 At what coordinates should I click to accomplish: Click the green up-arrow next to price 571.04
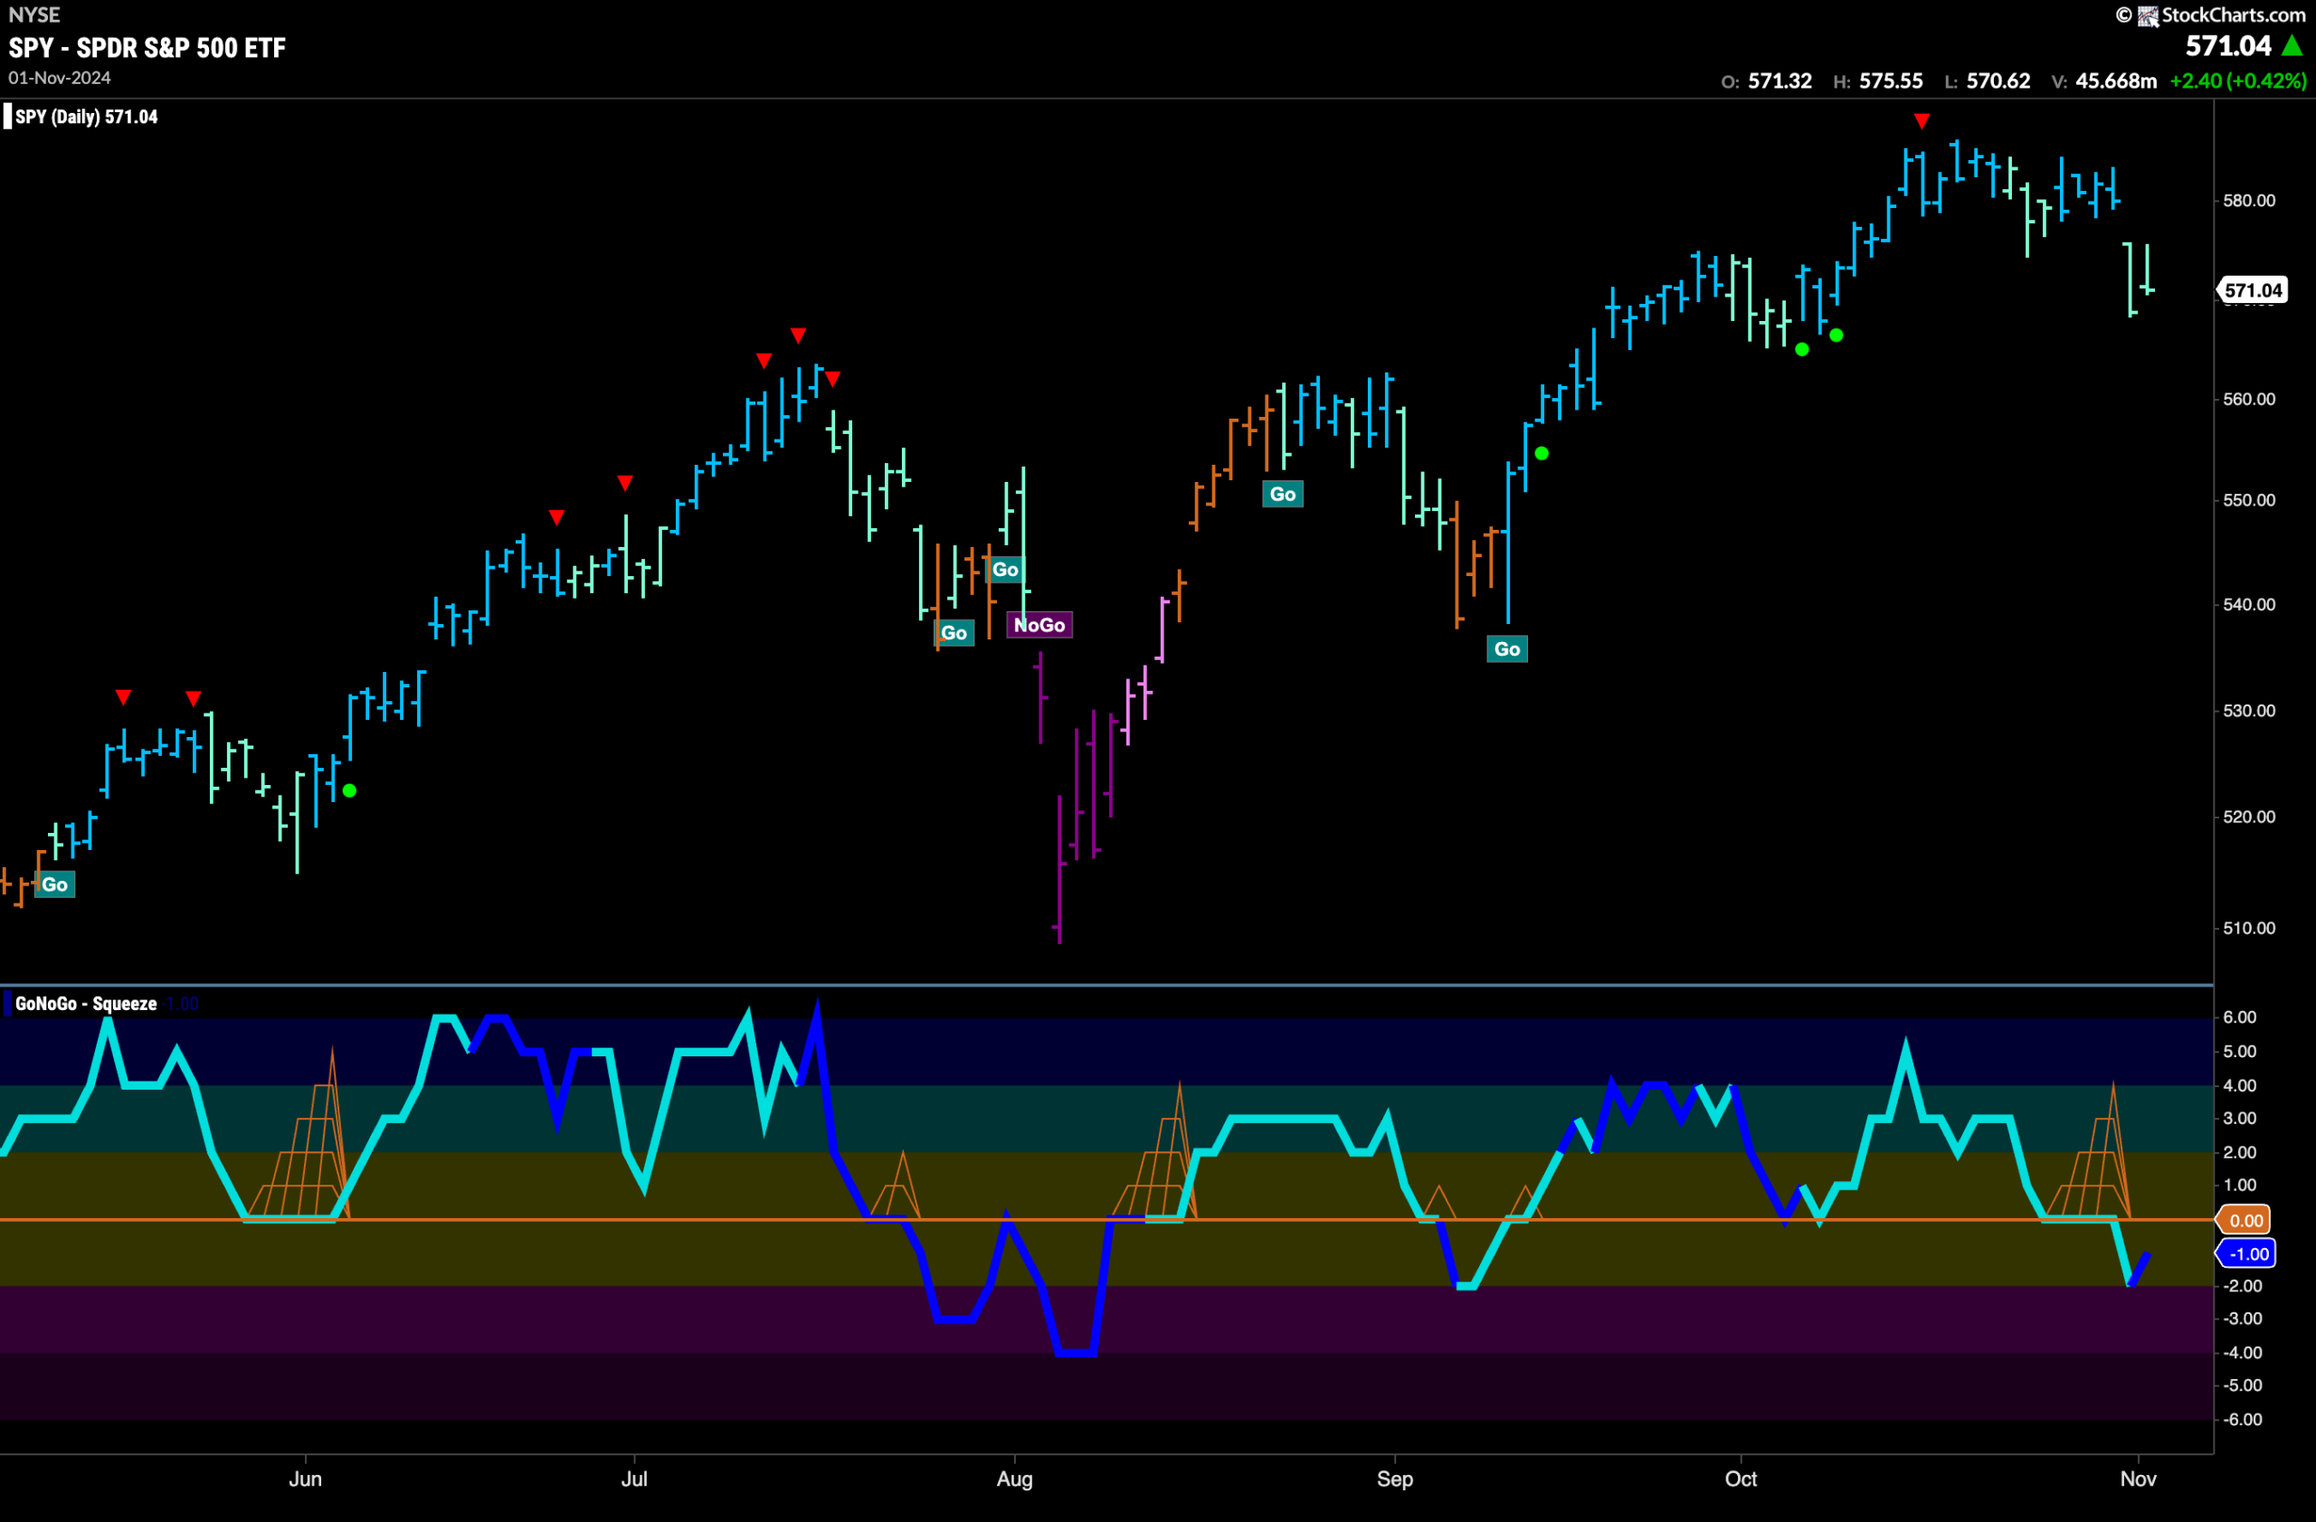[x=2292, y=46]
